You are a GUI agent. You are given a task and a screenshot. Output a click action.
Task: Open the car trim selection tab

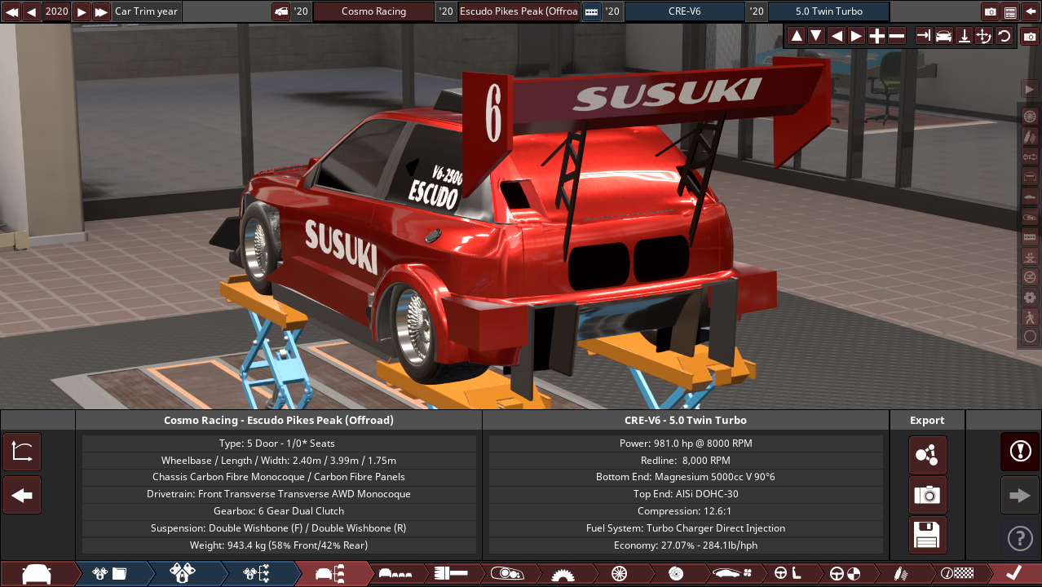click(x=330, y=574)
